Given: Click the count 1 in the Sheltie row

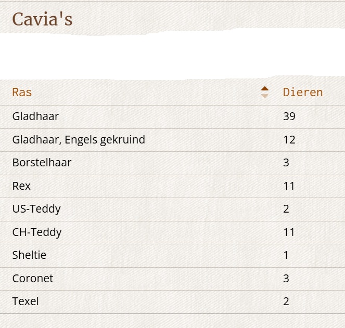Looking at the screenshot, I should point(286,255).
